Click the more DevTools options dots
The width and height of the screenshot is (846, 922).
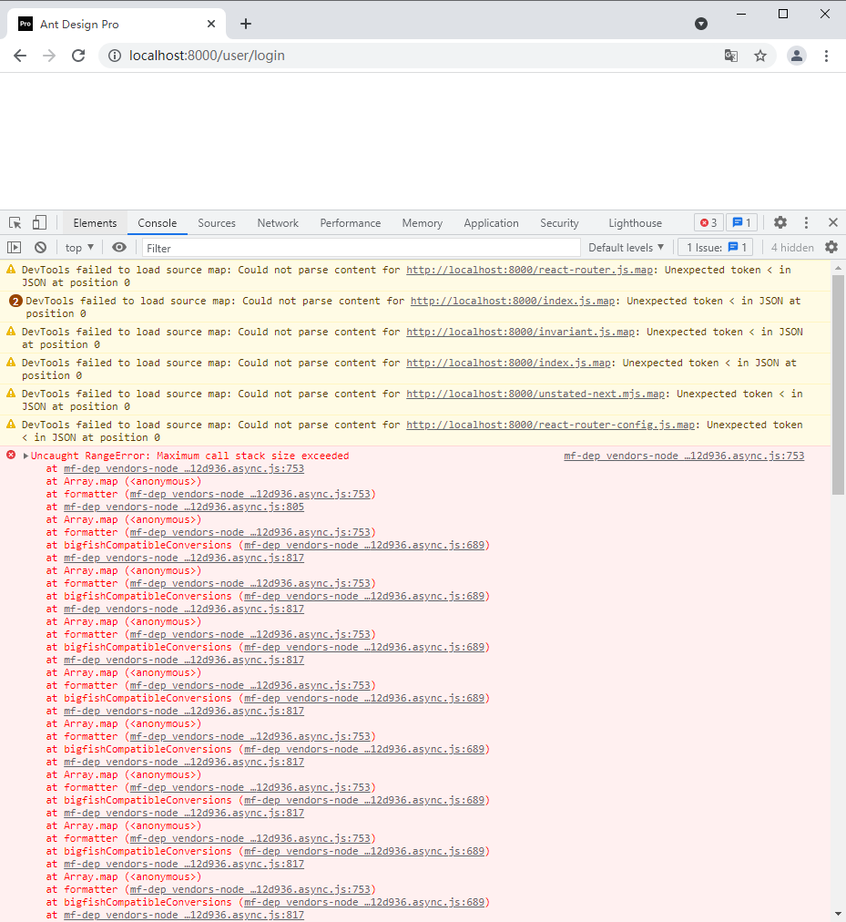tap(806, 222)
